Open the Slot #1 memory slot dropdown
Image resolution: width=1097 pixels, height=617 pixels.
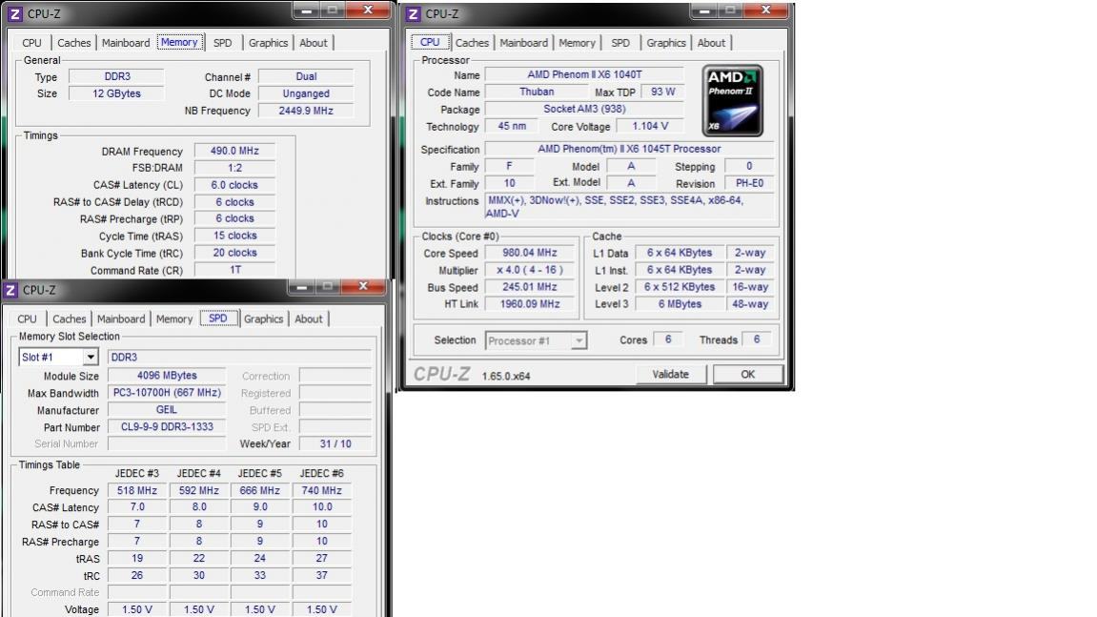coord(91,358)
